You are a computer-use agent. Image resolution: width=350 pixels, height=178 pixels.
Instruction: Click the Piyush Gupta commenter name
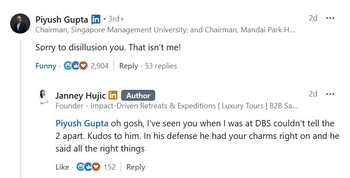tap(62, 19)
